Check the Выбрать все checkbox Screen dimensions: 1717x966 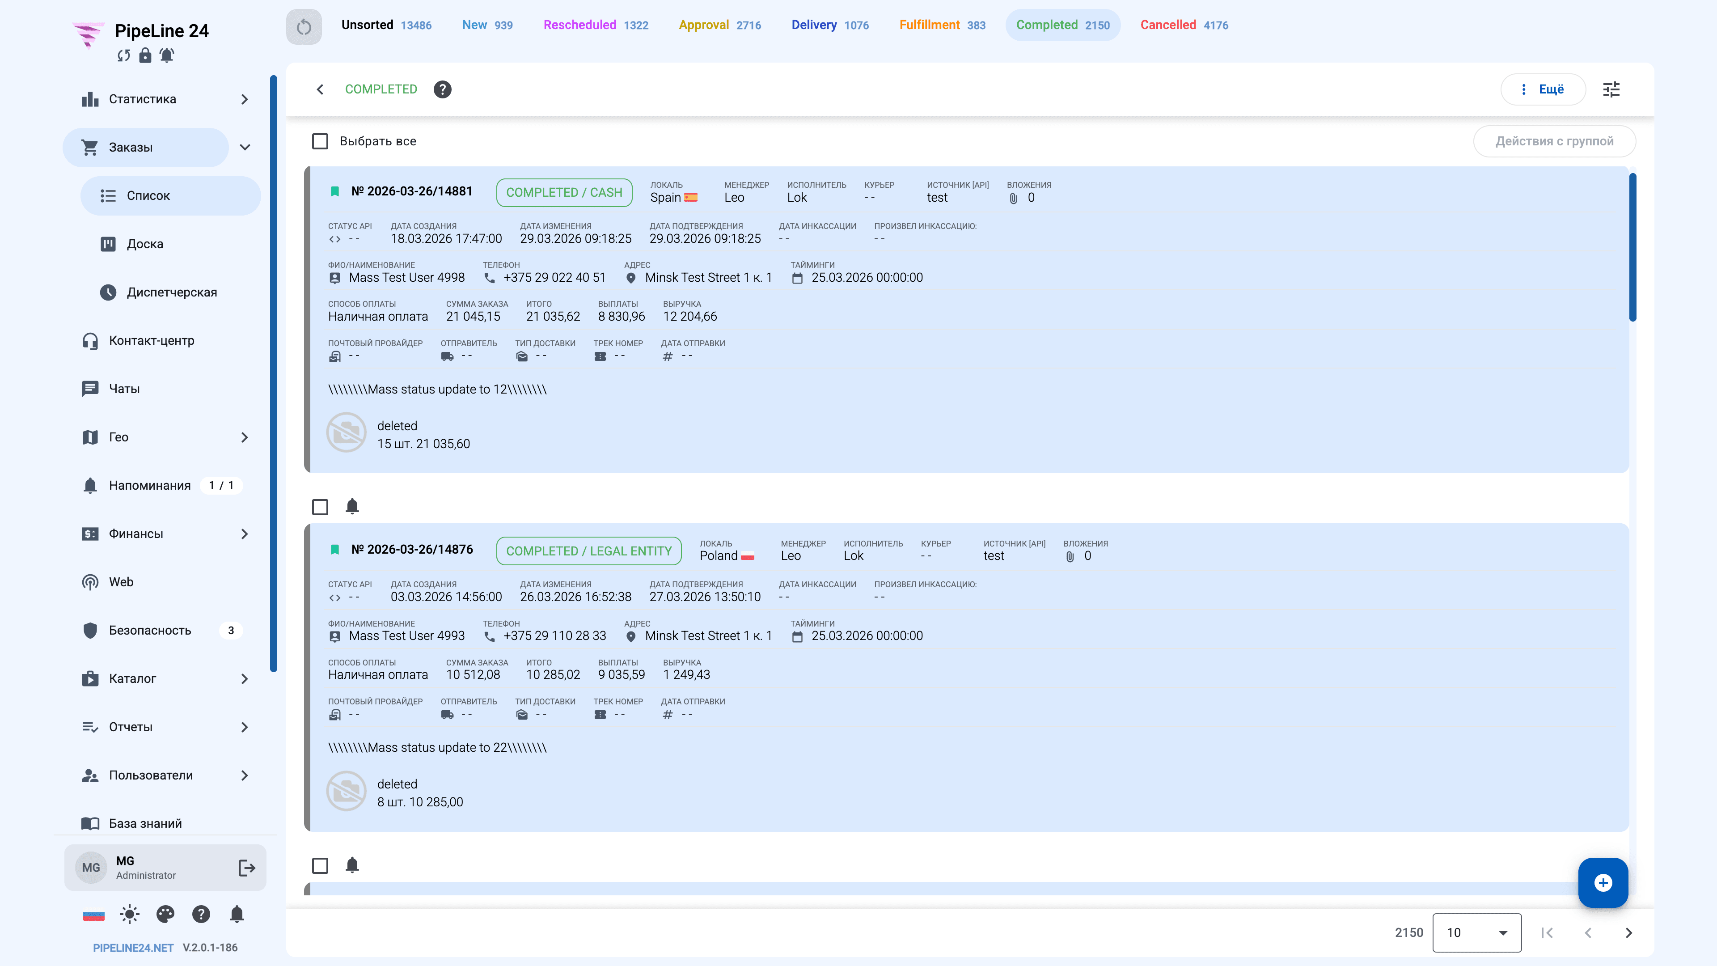coord(321,141)
